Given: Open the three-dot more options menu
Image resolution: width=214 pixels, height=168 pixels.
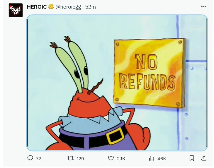Looking at the screenshot, I should coord(204,7).
